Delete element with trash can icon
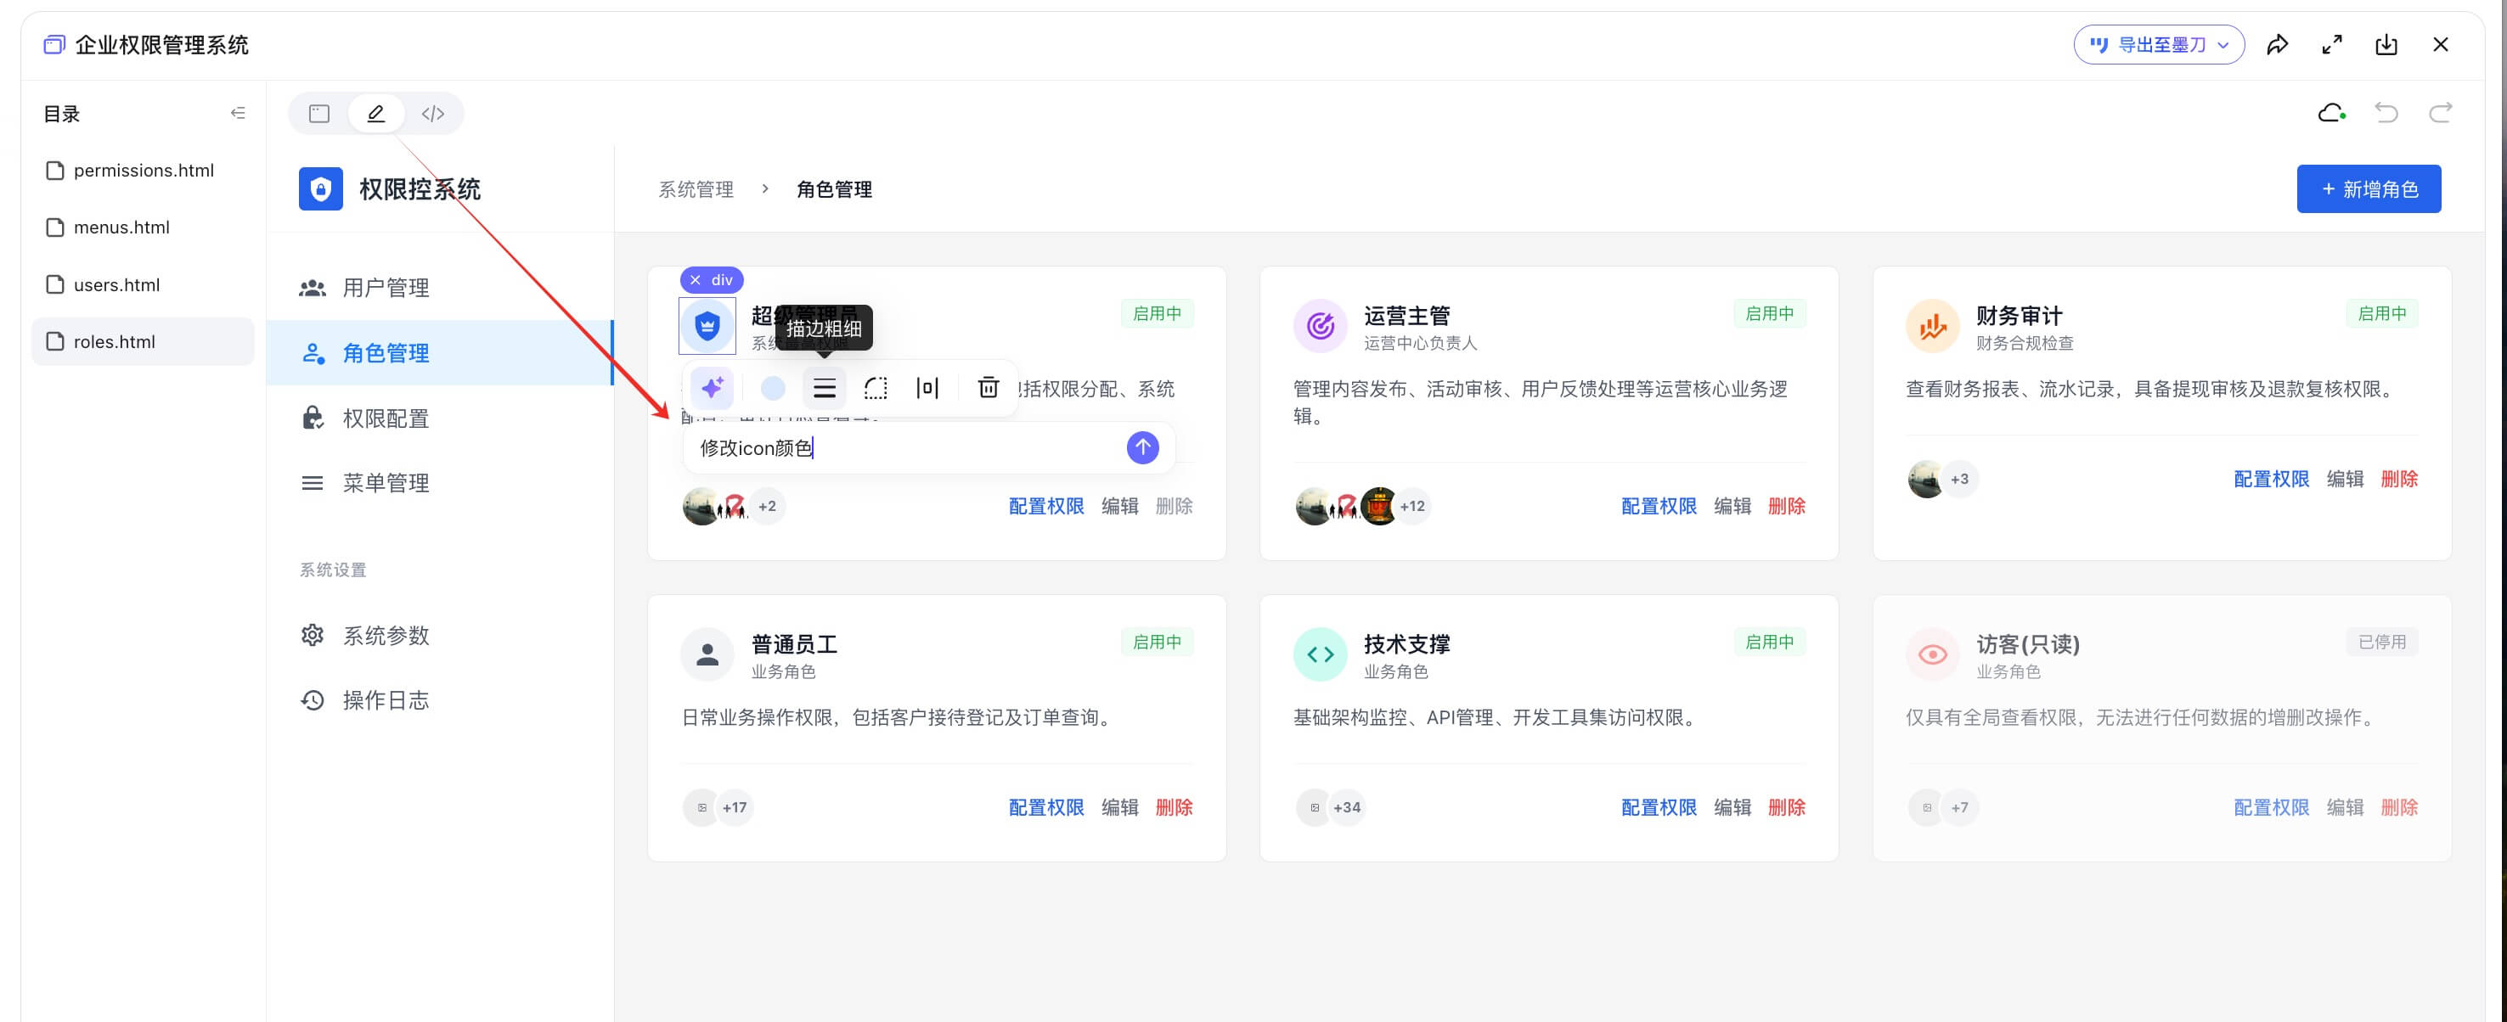Viewport: 2507px width, 1022px height. pos(988,388)
